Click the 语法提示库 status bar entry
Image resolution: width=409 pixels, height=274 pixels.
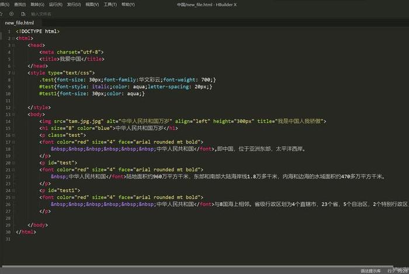370,271
